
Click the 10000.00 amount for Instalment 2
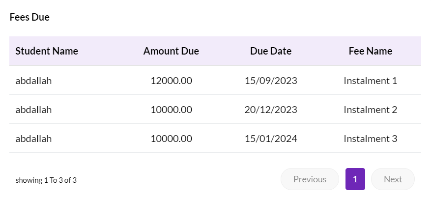(x=171, y=110)
